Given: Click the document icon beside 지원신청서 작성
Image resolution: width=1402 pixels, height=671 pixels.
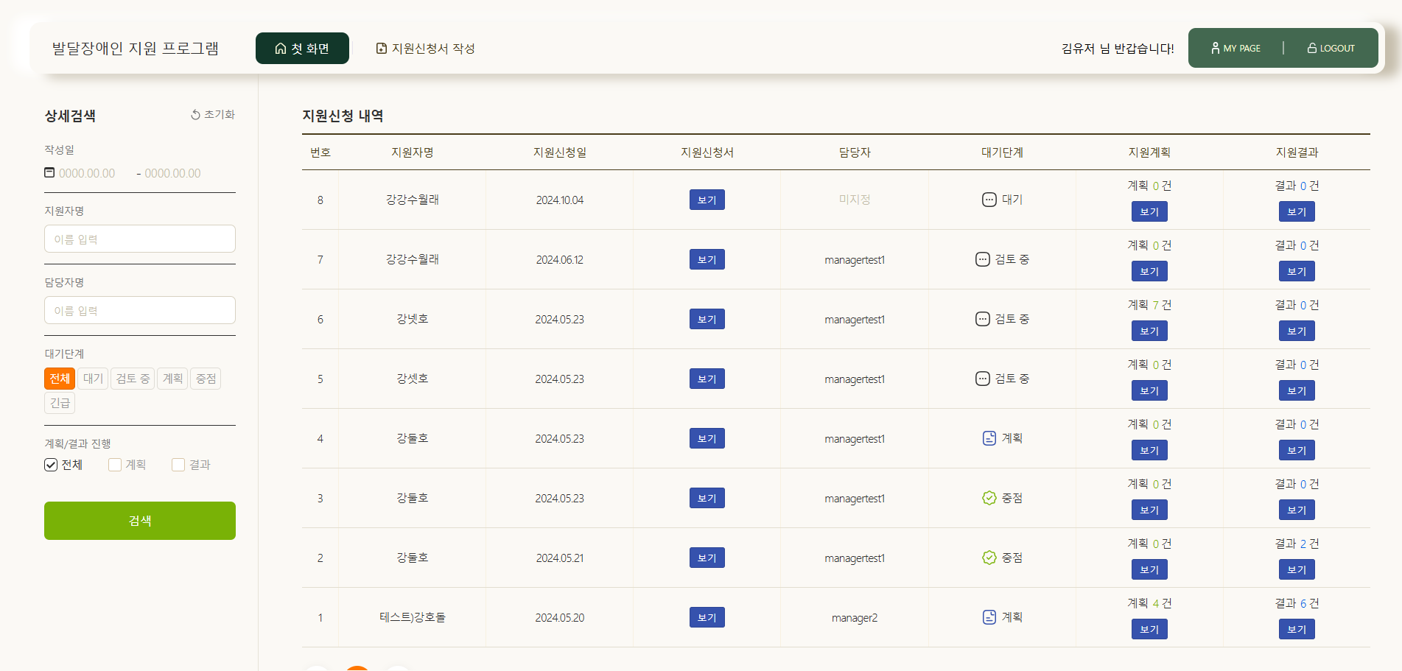Looking at the screenshot, I should coord(382,49).
